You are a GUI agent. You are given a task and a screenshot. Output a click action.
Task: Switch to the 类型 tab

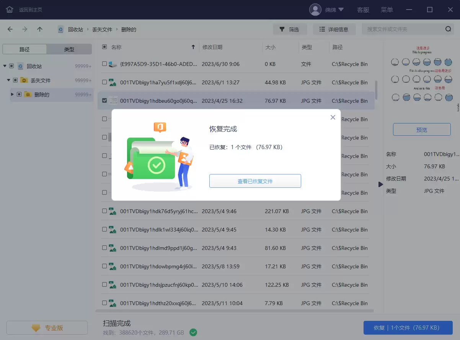[70, 49]
